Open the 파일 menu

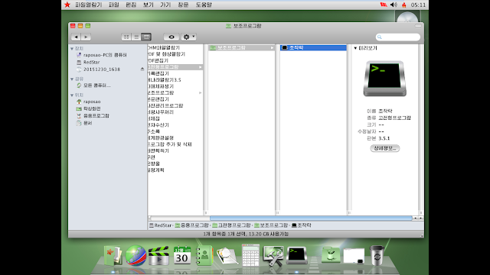tap(114, 5)
